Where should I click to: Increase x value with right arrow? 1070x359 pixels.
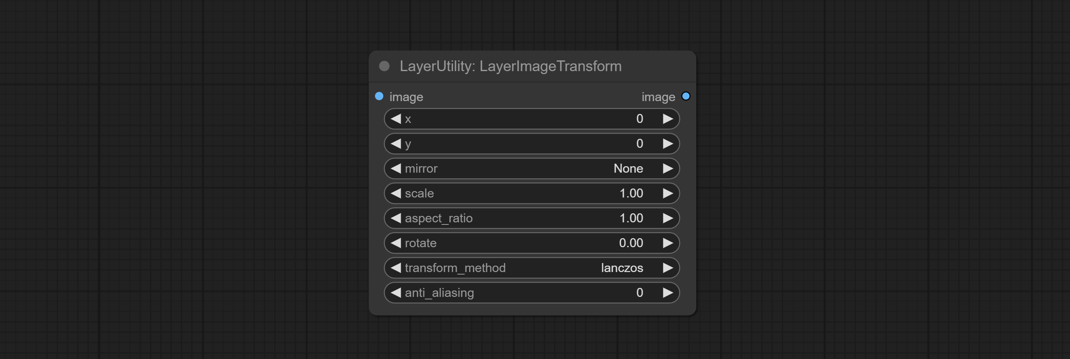click(668, 119)
